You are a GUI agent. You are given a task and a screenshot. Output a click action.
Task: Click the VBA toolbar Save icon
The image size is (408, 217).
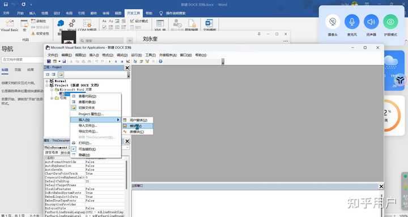click(x=64, y=61)
